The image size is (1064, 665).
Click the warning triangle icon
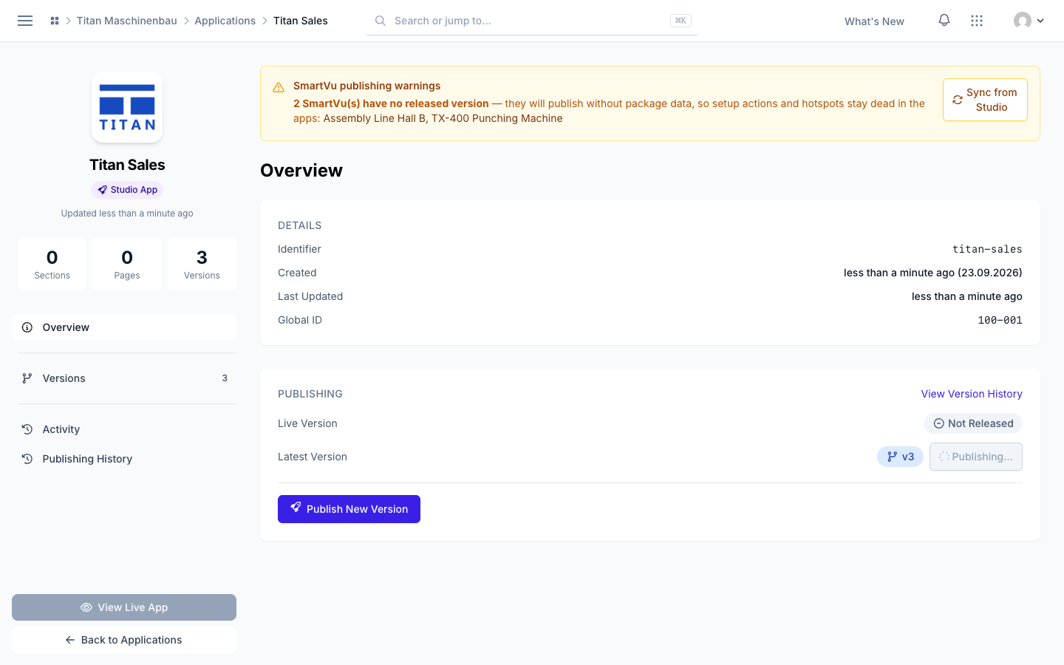[x=279, y=87]
